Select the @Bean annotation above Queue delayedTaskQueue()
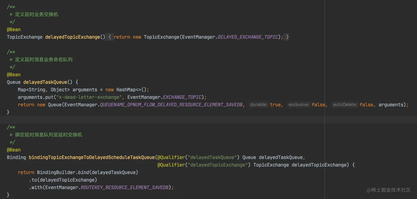The width and height of the screenshot is (417, 199). (x=14, y=75)
